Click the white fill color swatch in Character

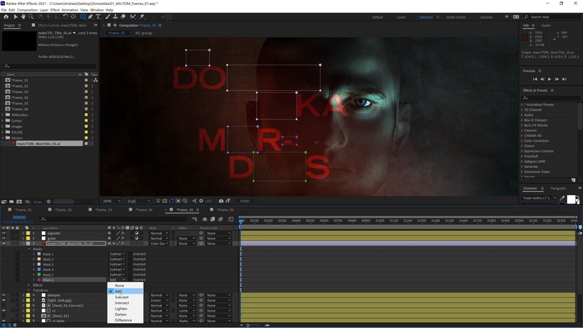(571, 199)
